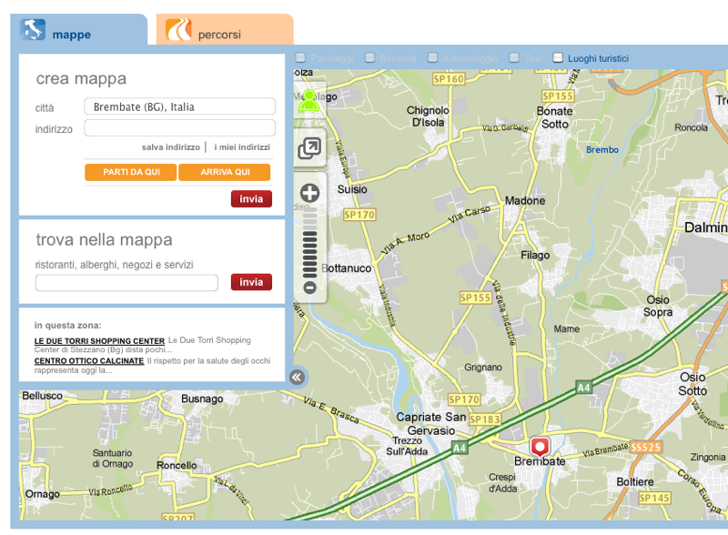Viewport: 728px width, 535px height.
Task: Click salva indirizzo link
Action: [x=171, y=147]
